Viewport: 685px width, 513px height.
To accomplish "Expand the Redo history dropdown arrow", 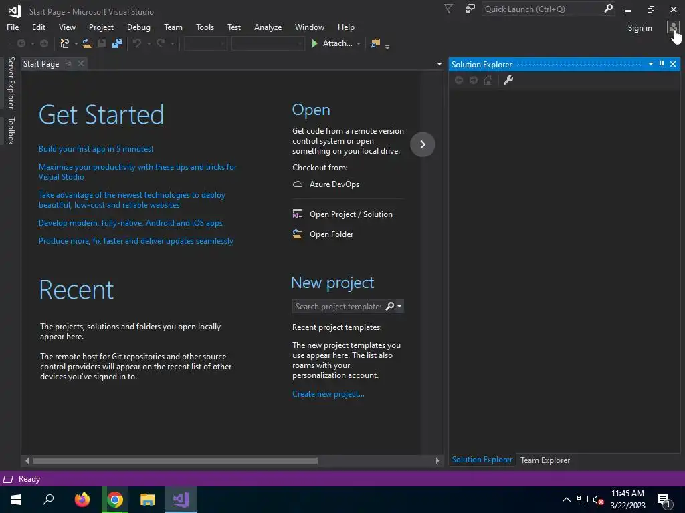I will click(x=173, y=43).
